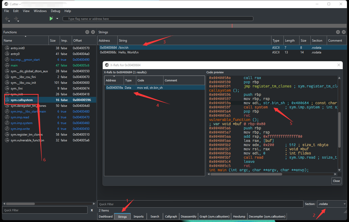This screenshot has height=222, width=349.
Task: Sort strings by the Section column header
Action: tap(319, 41)
